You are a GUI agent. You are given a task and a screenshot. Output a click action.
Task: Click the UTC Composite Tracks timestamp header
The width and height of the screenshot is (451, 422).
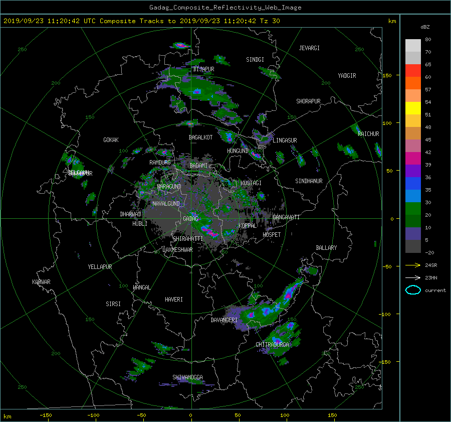141,21
